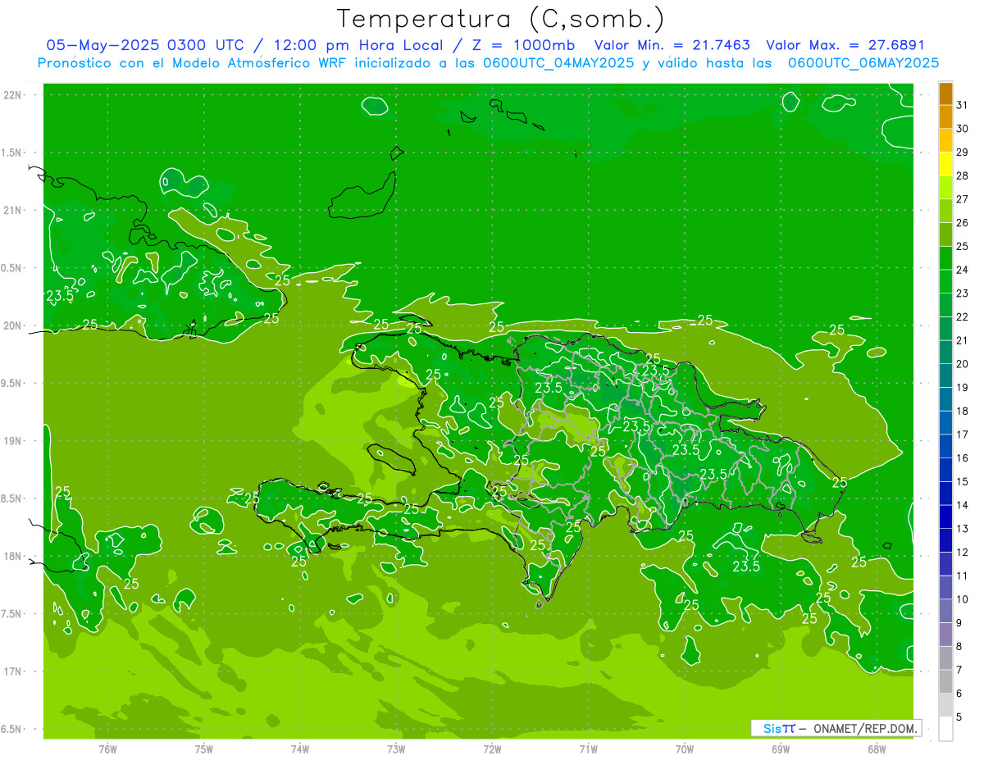Click the 'Temperatura (C,somb.)' map title
The width and height of the screenshot is (984, 760).
tap(501, 19)
